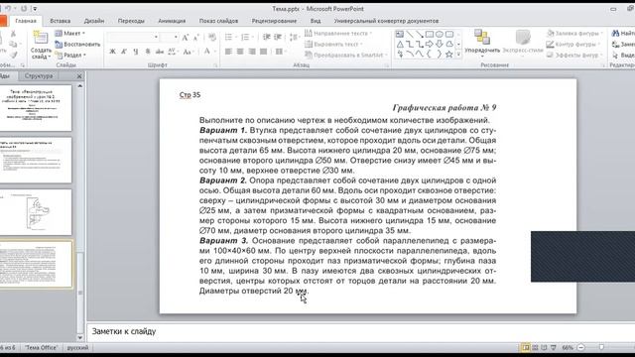Select Normal view button in status bar
Screen dimensions: 635x357
526,348
